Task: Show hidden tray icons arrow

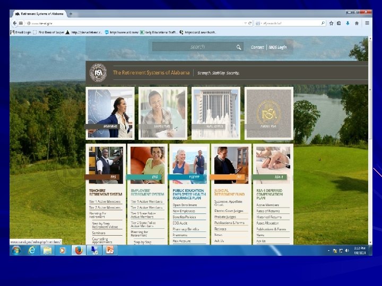Action: point(328,251)
